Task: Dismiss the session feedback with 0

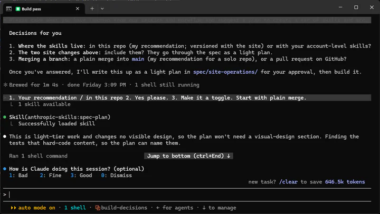Action: [117, 176]
